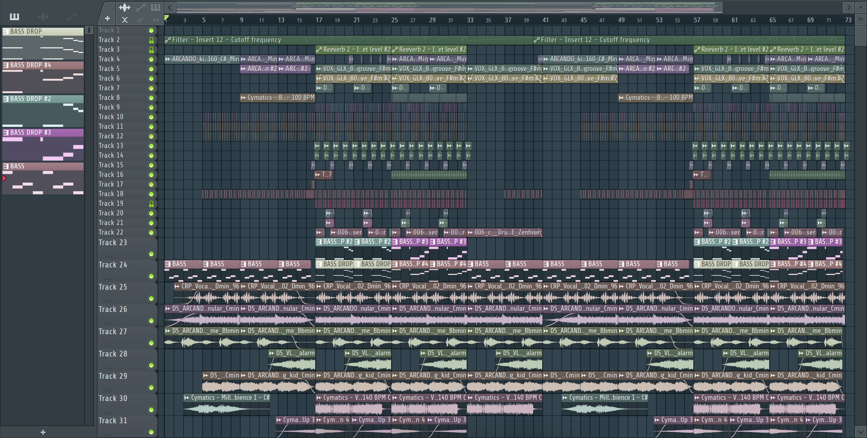Select first Filter Insert 12 Cutoff frequency clip

tap(349, 40)
